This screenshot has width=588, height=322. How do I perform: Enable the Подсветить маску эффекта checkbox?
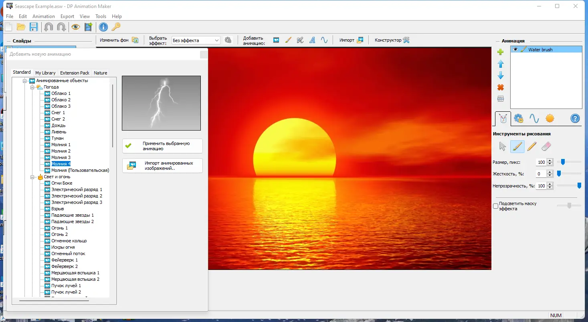(x=496, y=206)
